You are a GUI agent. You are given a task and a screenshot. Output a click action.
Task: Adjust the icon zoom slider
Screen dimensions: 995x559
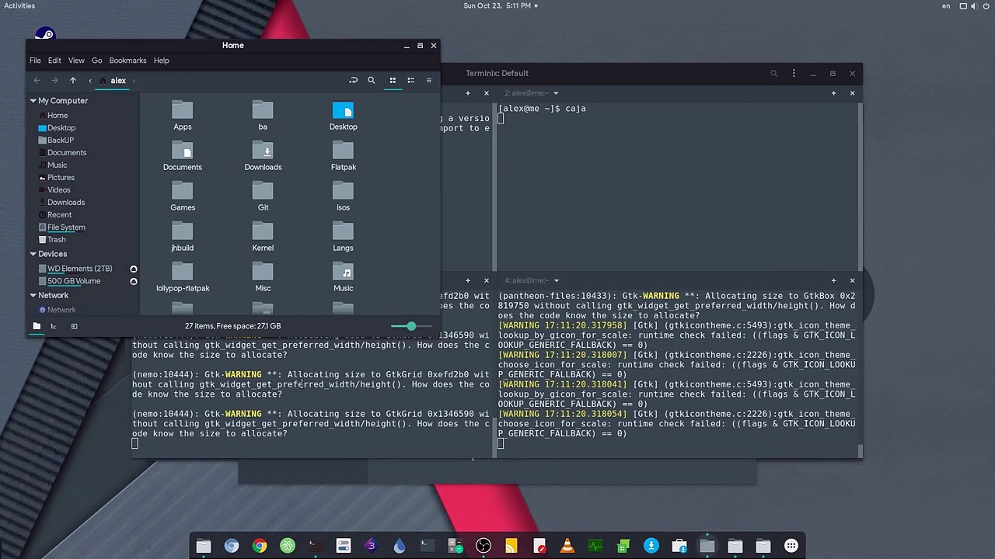click(411, 326)
